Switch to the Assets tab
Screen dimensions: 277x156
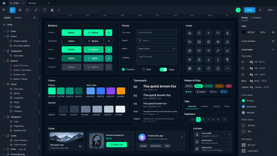pyautogui.click(x=18, y=18)
